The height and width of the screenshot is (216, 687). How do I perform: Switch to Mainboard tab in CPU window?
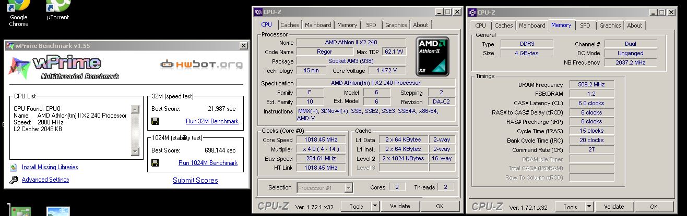click(318, 25)
